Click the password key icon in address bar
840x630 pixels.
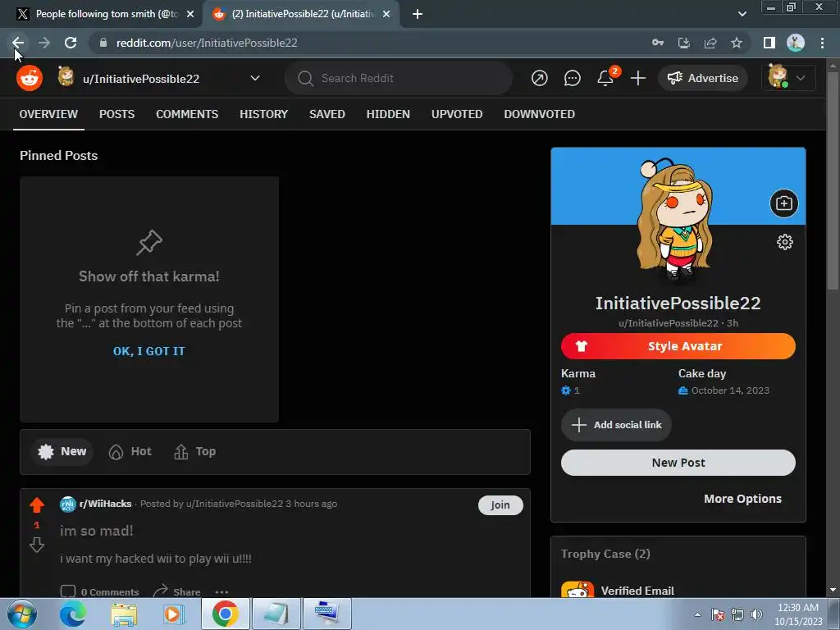tap(658, 43)
